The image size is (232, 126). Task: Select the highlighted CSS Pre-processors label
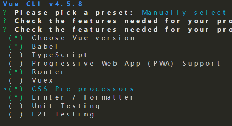pyautogui.click(x=83, y=89)
